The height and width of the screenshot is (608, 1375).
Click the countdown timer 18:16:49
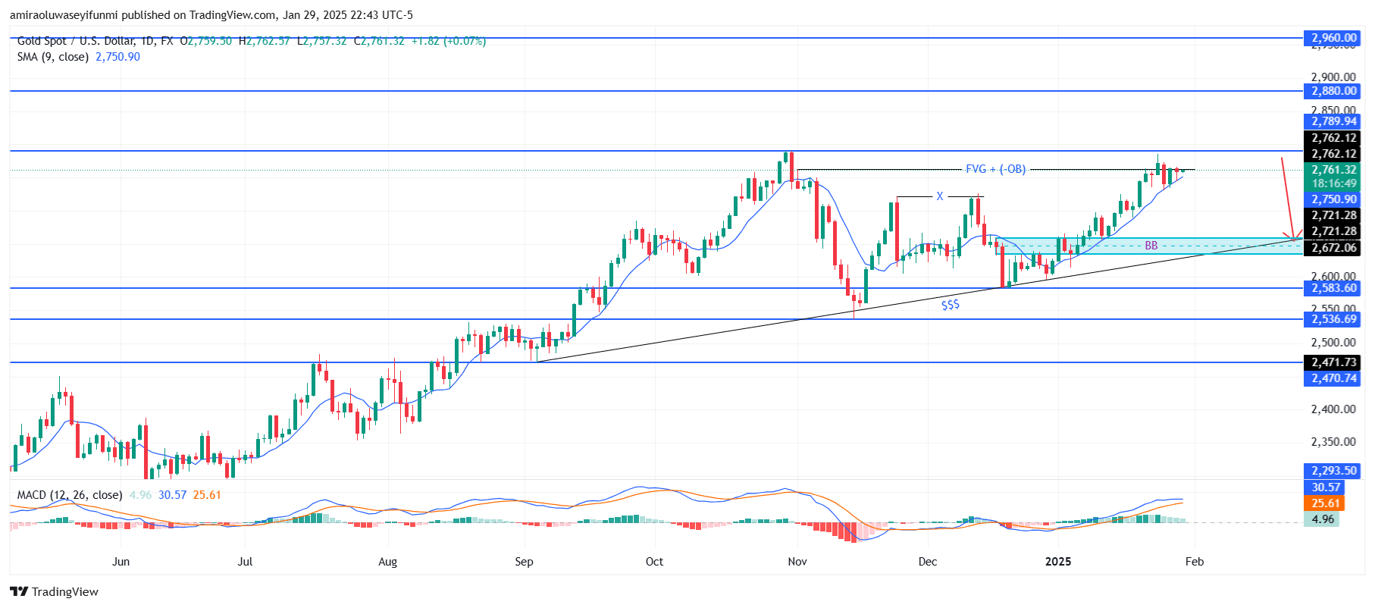1334,183
